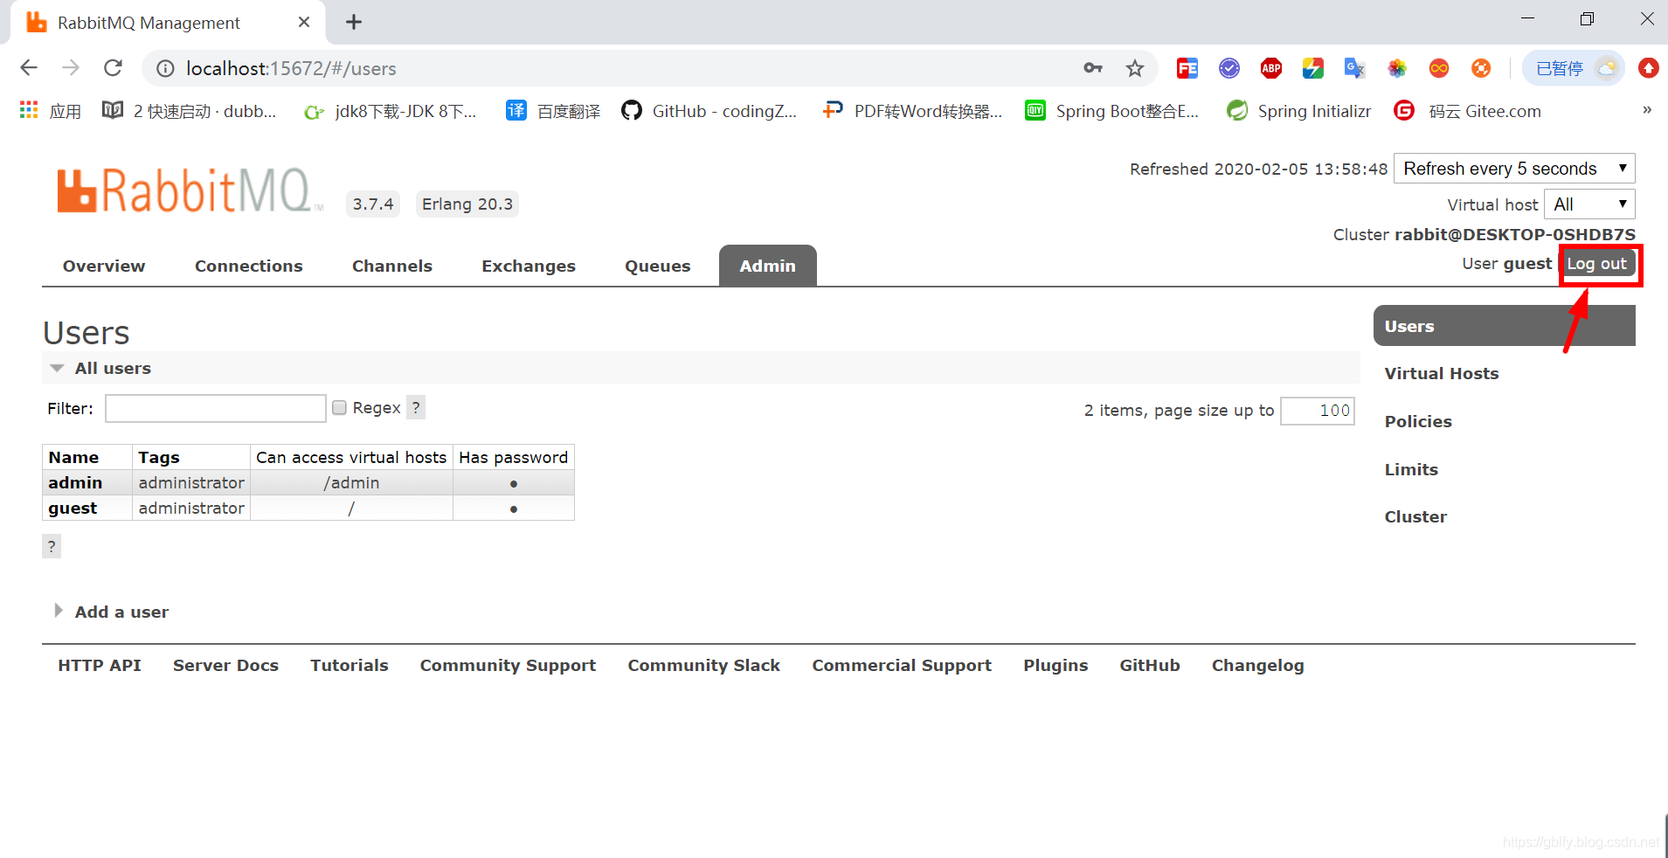Open the FE helper extension

click(1187, 68)
